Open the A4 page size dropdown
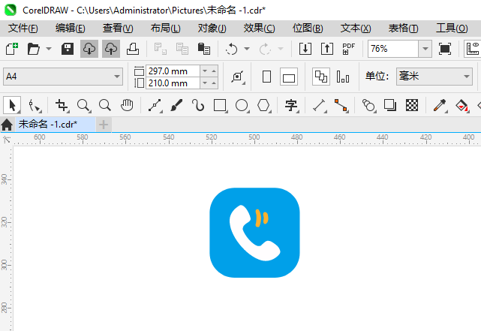 coord(116,77)
